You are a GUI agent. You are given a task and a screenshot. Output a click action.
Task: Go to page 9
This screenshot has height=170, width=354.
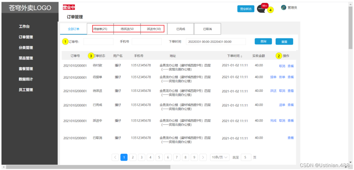(194, 157)
